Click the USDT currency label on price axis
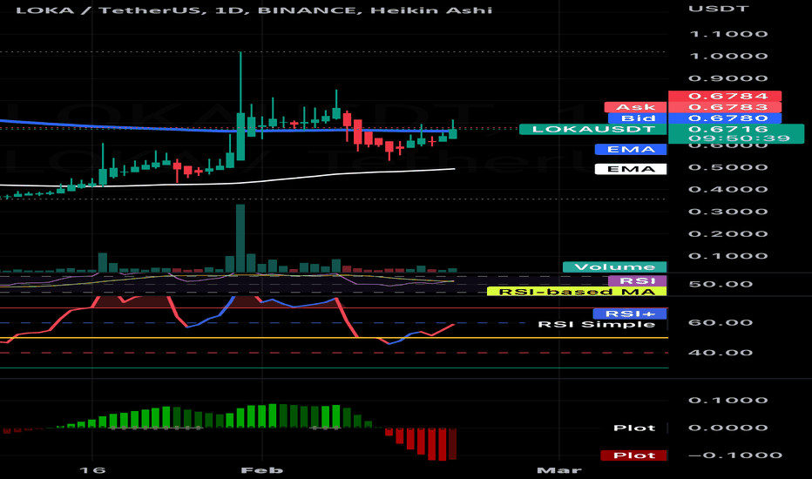Image resolution: width=812 pixels, height=479 pixels. (718, 9)
